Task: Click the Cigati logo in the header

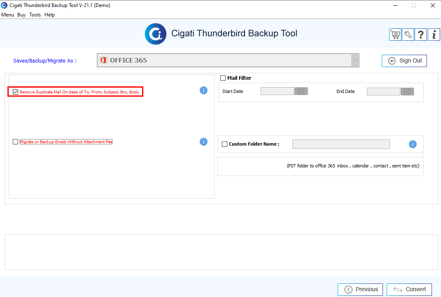Action: (156, 34)
